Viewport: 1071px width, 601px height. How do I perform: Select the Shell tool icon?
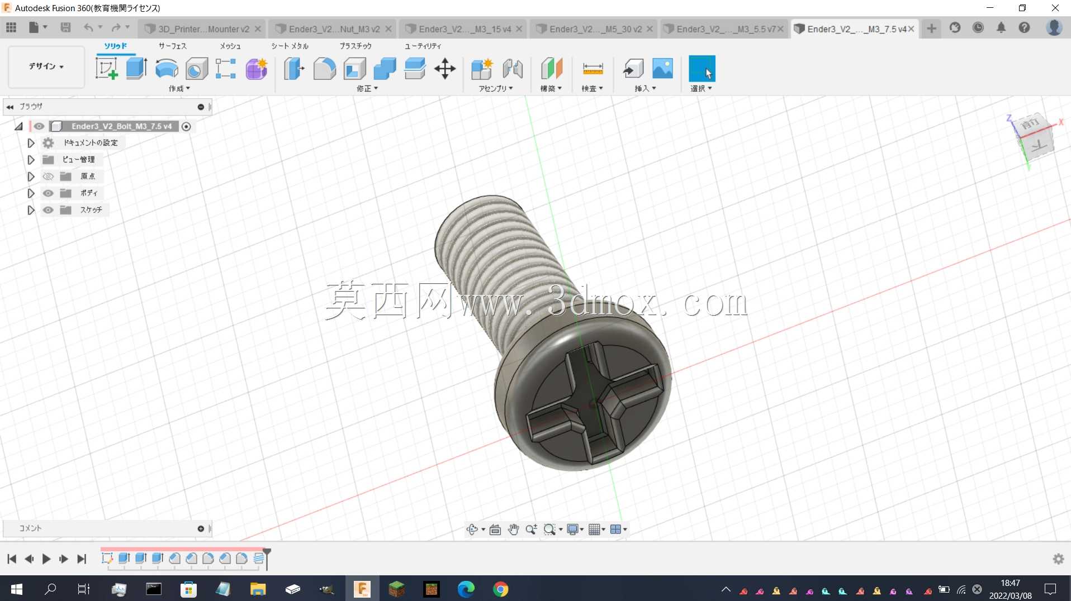point(354,69)
